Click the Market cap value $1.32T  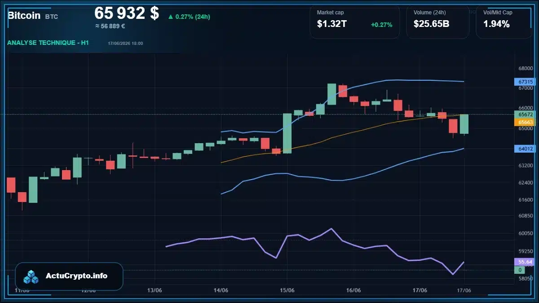pyautogui.click(x=332, y=24)
